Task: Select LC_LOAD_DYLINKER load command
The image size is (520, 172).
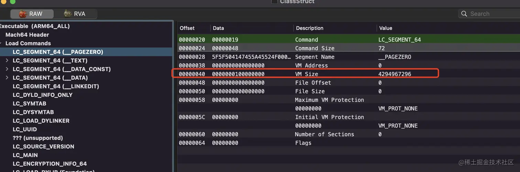Action: (x=41, y=121)
